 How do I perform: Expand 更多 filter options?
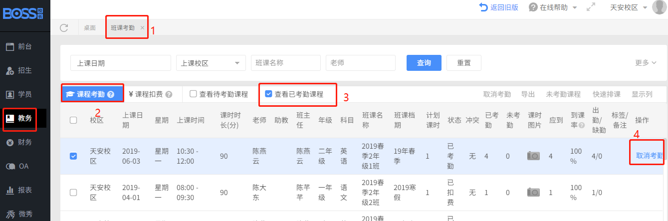(x=646, y=63)
